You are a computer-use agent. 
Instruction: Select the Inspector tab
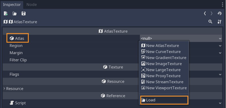[12, 4]
